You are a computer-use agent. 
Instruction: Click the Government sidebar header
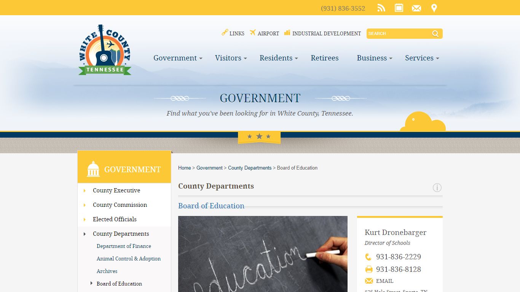click(124, 167)
